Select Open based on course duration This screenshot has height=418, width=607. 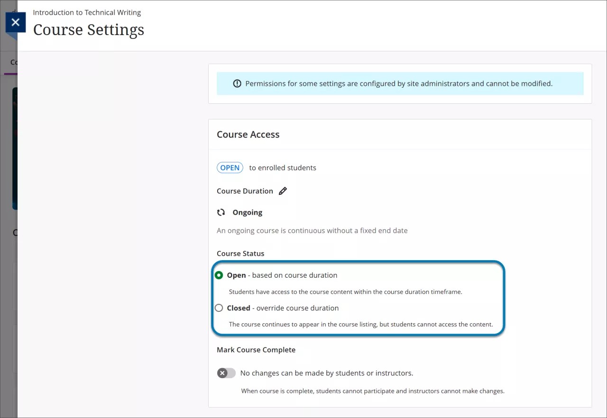[x=219, y=275]
